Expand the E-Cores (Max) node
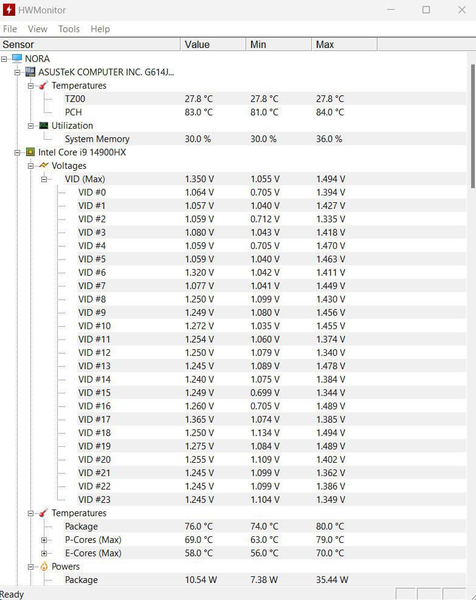476x600 pixels. click(x=44, y=554)
